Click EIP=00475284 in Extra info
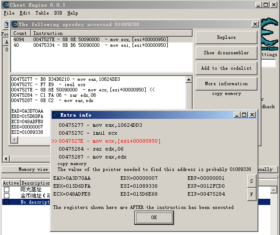280x235 pixels. point(206,194)
